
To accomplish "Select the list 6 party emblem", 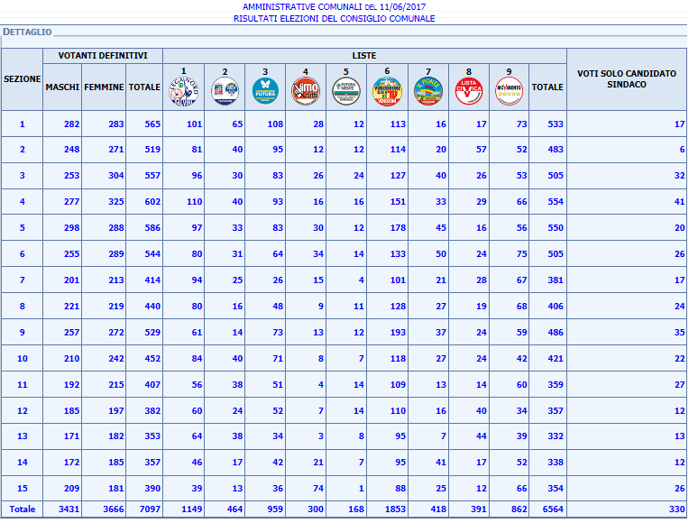I will (387, 92).
